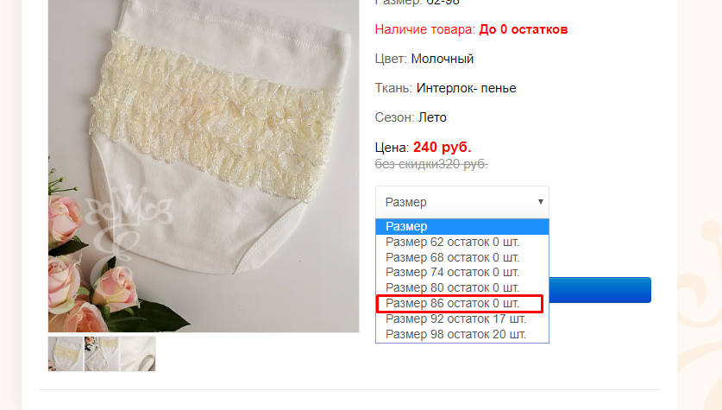The width and height of the screenshot is (722, 410).
Task: Click the large main product photo
Action: pyautogui.click(x=204, y=166)
